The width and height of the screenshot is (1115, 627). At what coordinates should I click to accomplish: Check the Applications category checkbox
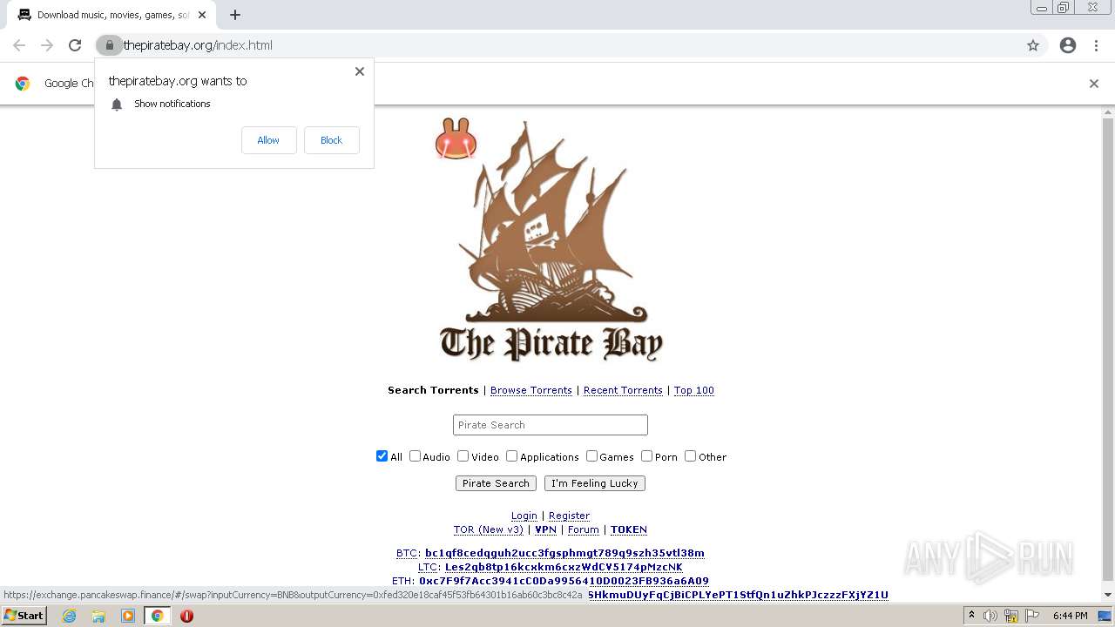click(512, 456)
